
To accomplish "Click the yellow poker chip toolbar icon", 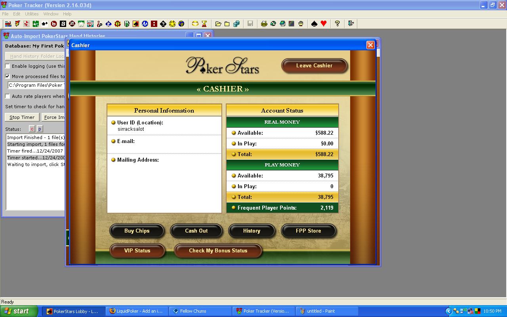I will [172, 24].
